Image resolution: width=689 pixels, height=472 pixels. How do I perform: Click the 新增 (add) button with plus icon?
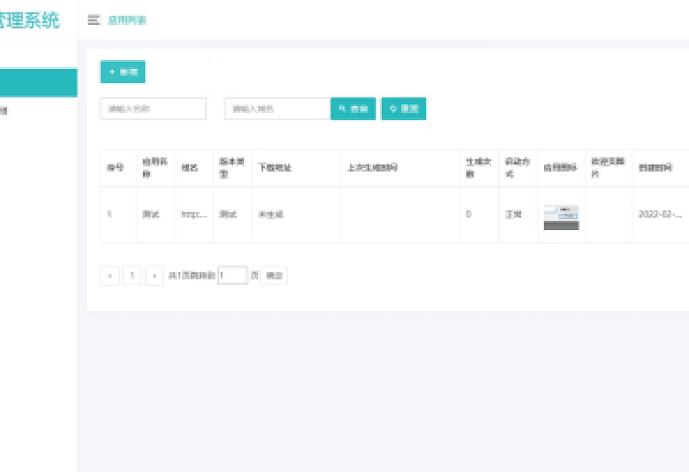click(x=122, y=71)
